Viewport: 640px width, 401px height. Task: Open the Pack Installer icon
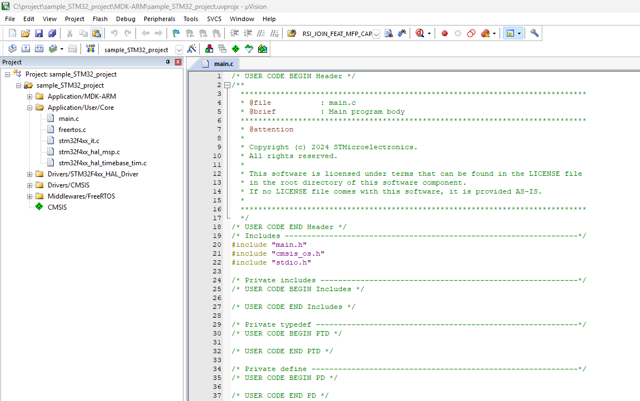[x=263, y=49]
